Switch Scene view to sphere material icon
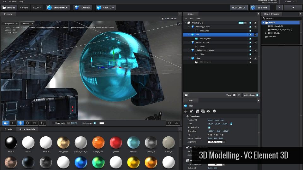The width and height of the screenshot is (303, 170). (x=235, y=95)
